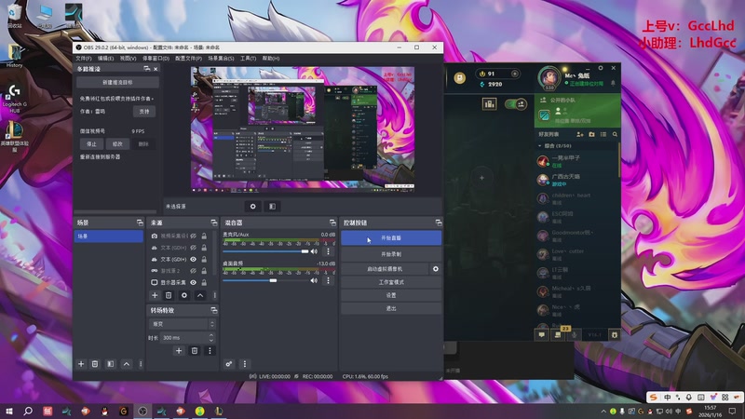Open transition properties three-dot menu

pyautogui.click(x=210, y=351)
